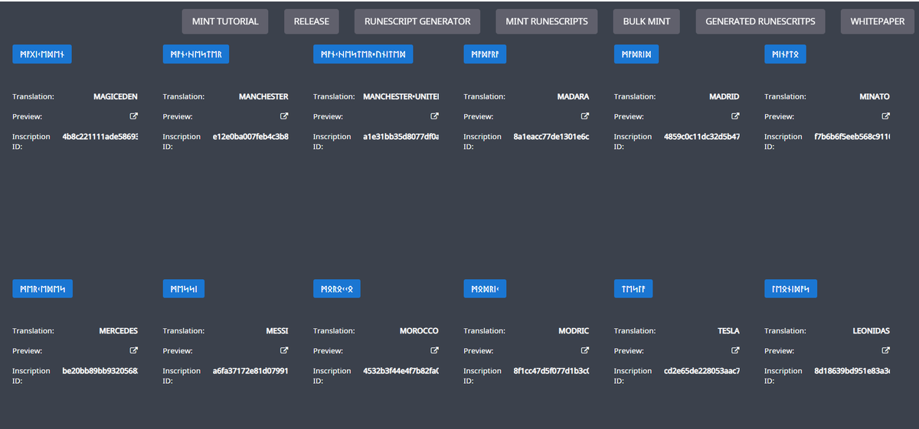
Task: Open the preview link icon for MADARA
Action: (585, 116)
